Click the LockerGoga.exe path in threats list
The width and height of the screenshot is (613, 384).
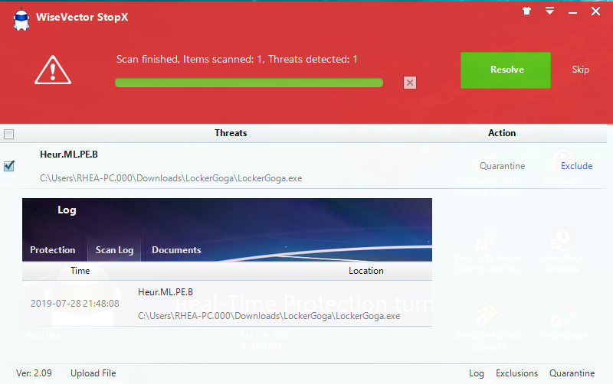171,178
